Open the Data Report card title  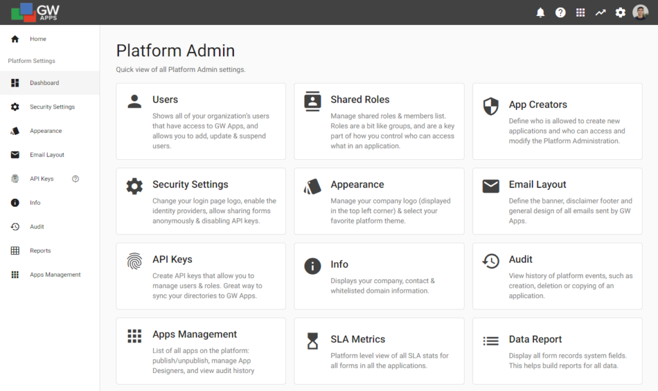(x=535, y=340)
